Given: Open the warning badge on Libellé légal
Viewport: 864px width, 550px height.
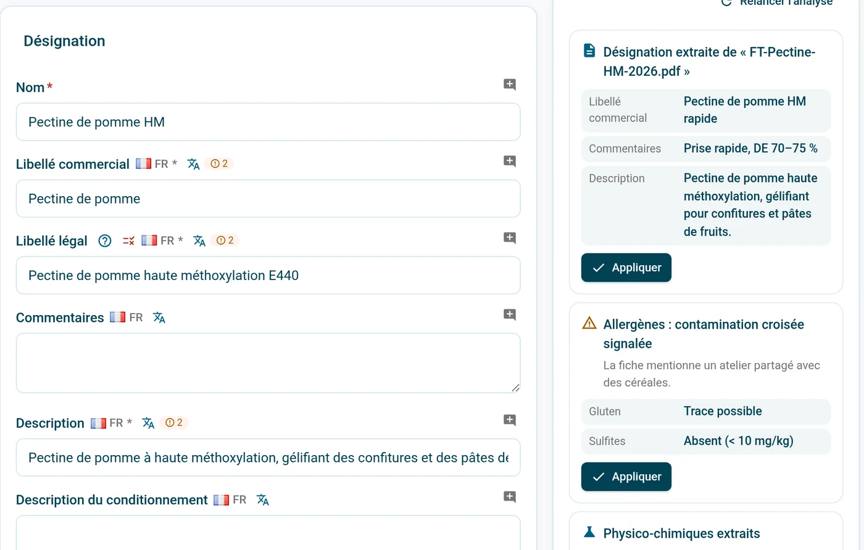Looking at the screenshot, I should [225, 240].
